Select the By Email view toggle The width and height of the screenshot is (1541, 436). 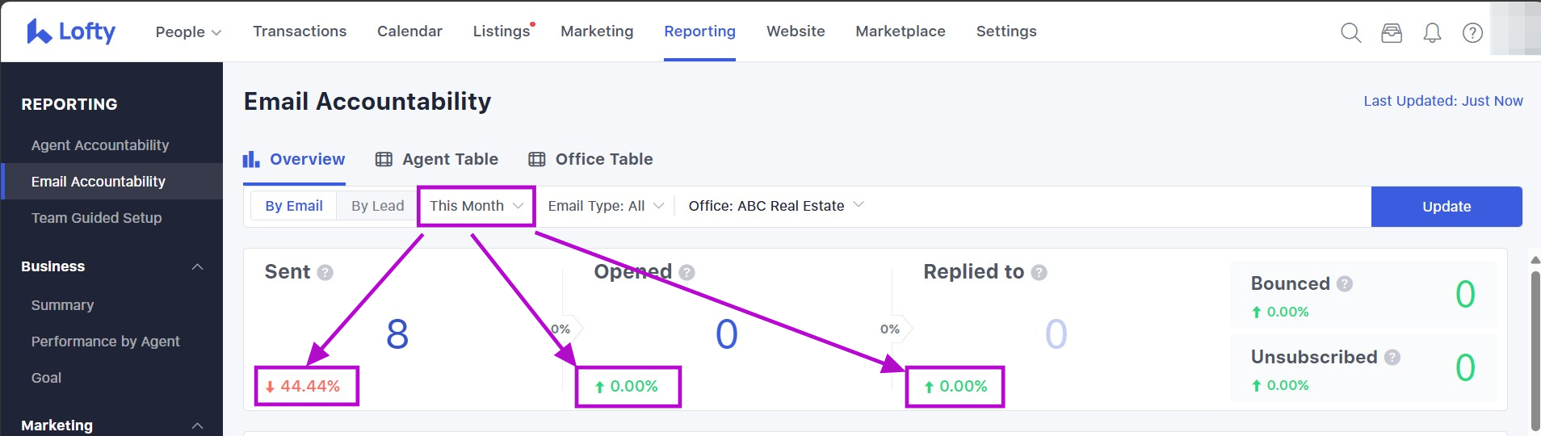pyautogui.click(x=294, y=206)
